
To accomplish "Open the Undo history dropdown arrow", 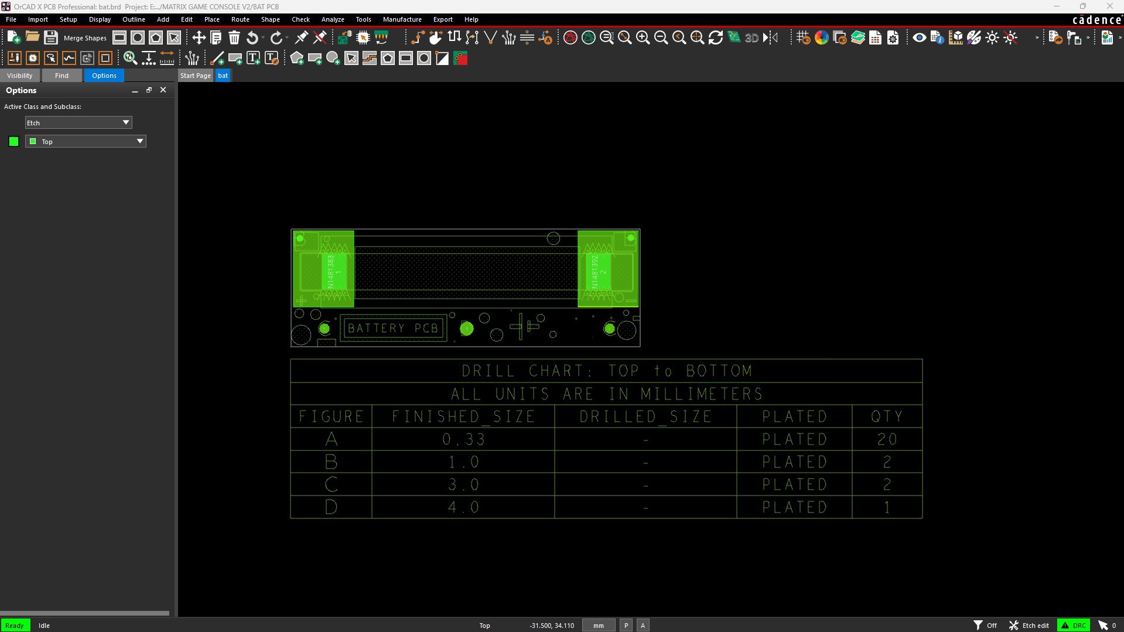I will [x=263, y=38].
